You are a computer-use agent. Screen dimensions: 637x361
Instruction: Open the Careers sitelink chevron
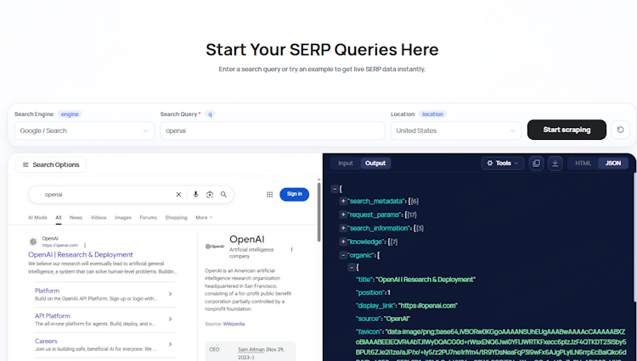[170, 344]
